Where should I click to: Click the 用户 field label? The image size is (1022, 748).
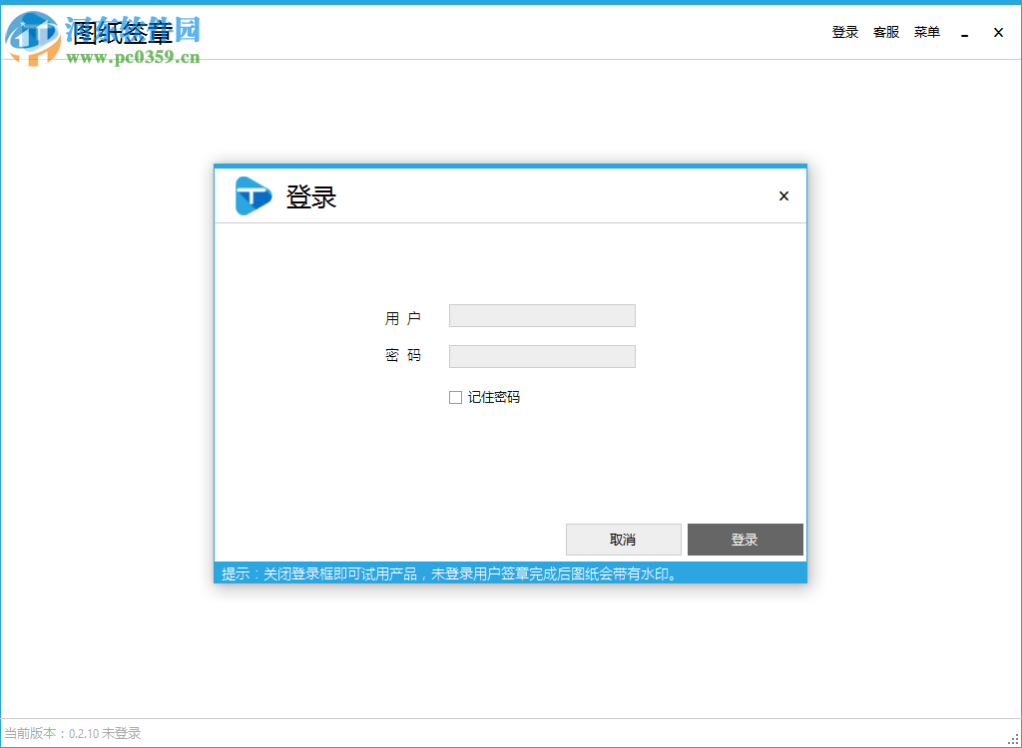[403, 315]
